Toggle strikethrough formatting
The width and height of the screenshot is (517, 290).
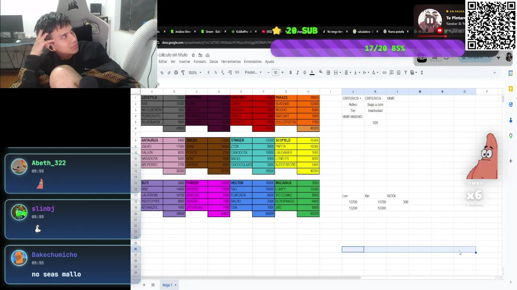pos(305,72)
